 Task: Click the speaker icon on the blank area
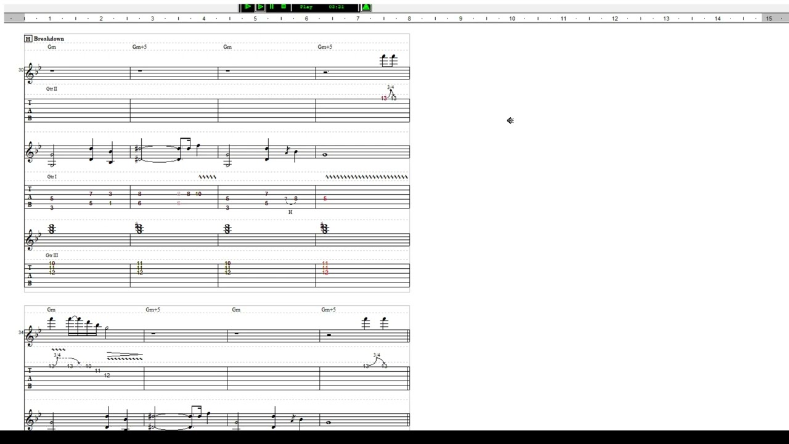click(x=510, y=120)
